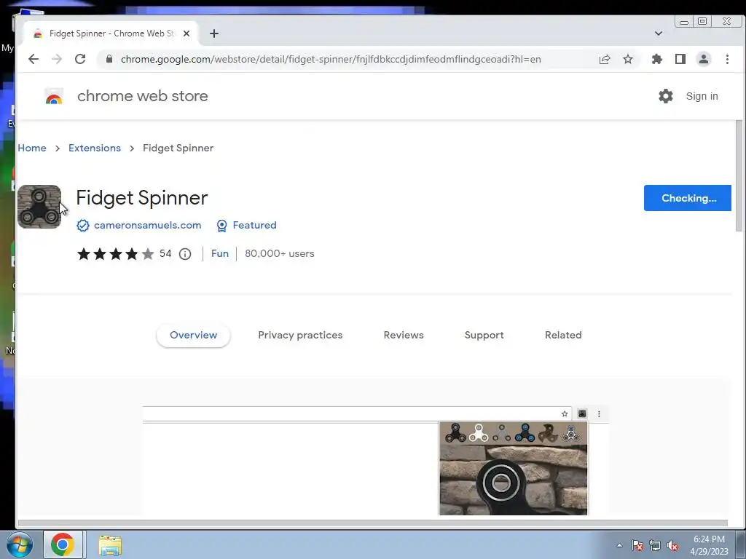746x559 pixels.
Task: Open the Extensions puzzle menu
Action: pyautogui.click(x=657, y=59)
